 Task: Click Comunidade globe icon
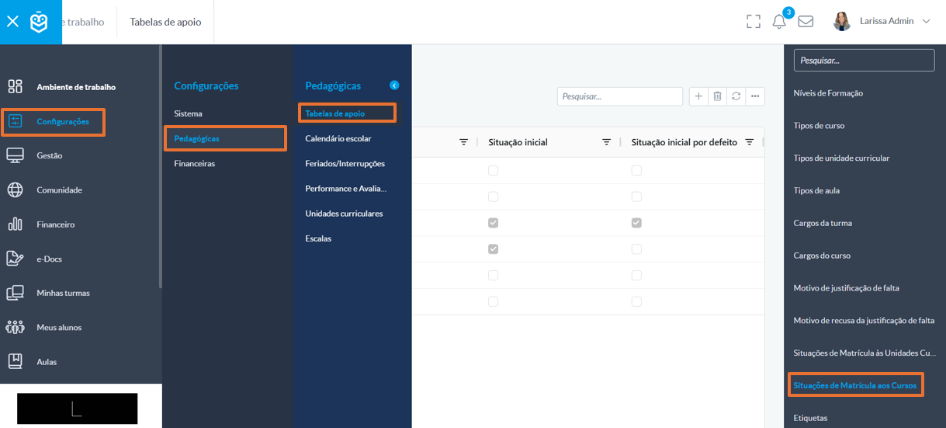pyautogui.click(x=15, y=190)
